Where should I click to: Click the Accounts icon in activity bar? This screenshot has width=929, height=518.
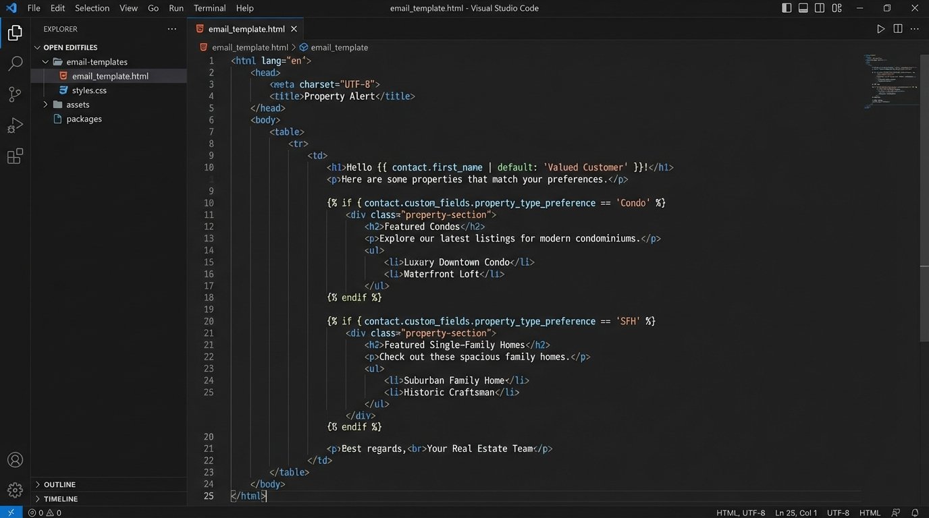[x=15, y=460]
